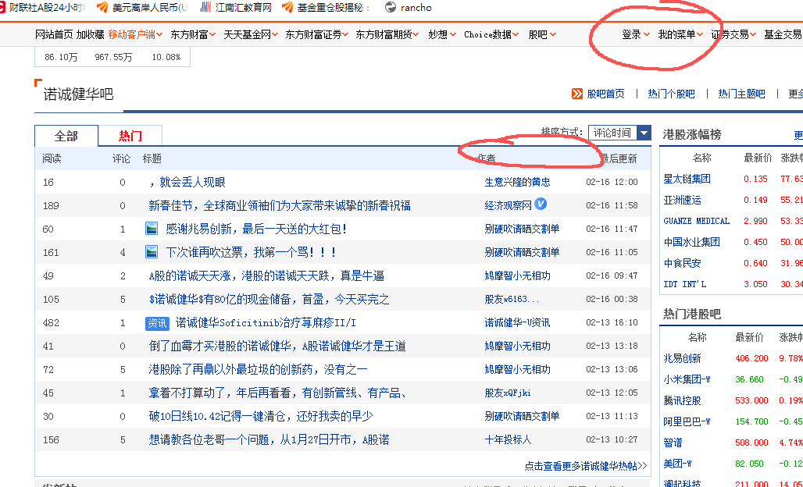Open post $诺诚健华$有80亿的现金储备
The height and width of the screenshot is (487, 803).
click(x=269, y=299)
